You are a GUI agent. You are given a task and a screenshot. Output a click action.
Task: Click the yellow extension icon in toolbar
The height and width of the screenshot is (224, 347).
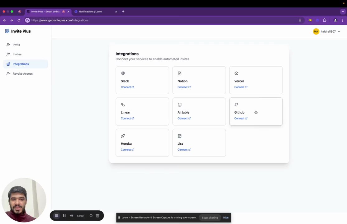pos(310,20)
